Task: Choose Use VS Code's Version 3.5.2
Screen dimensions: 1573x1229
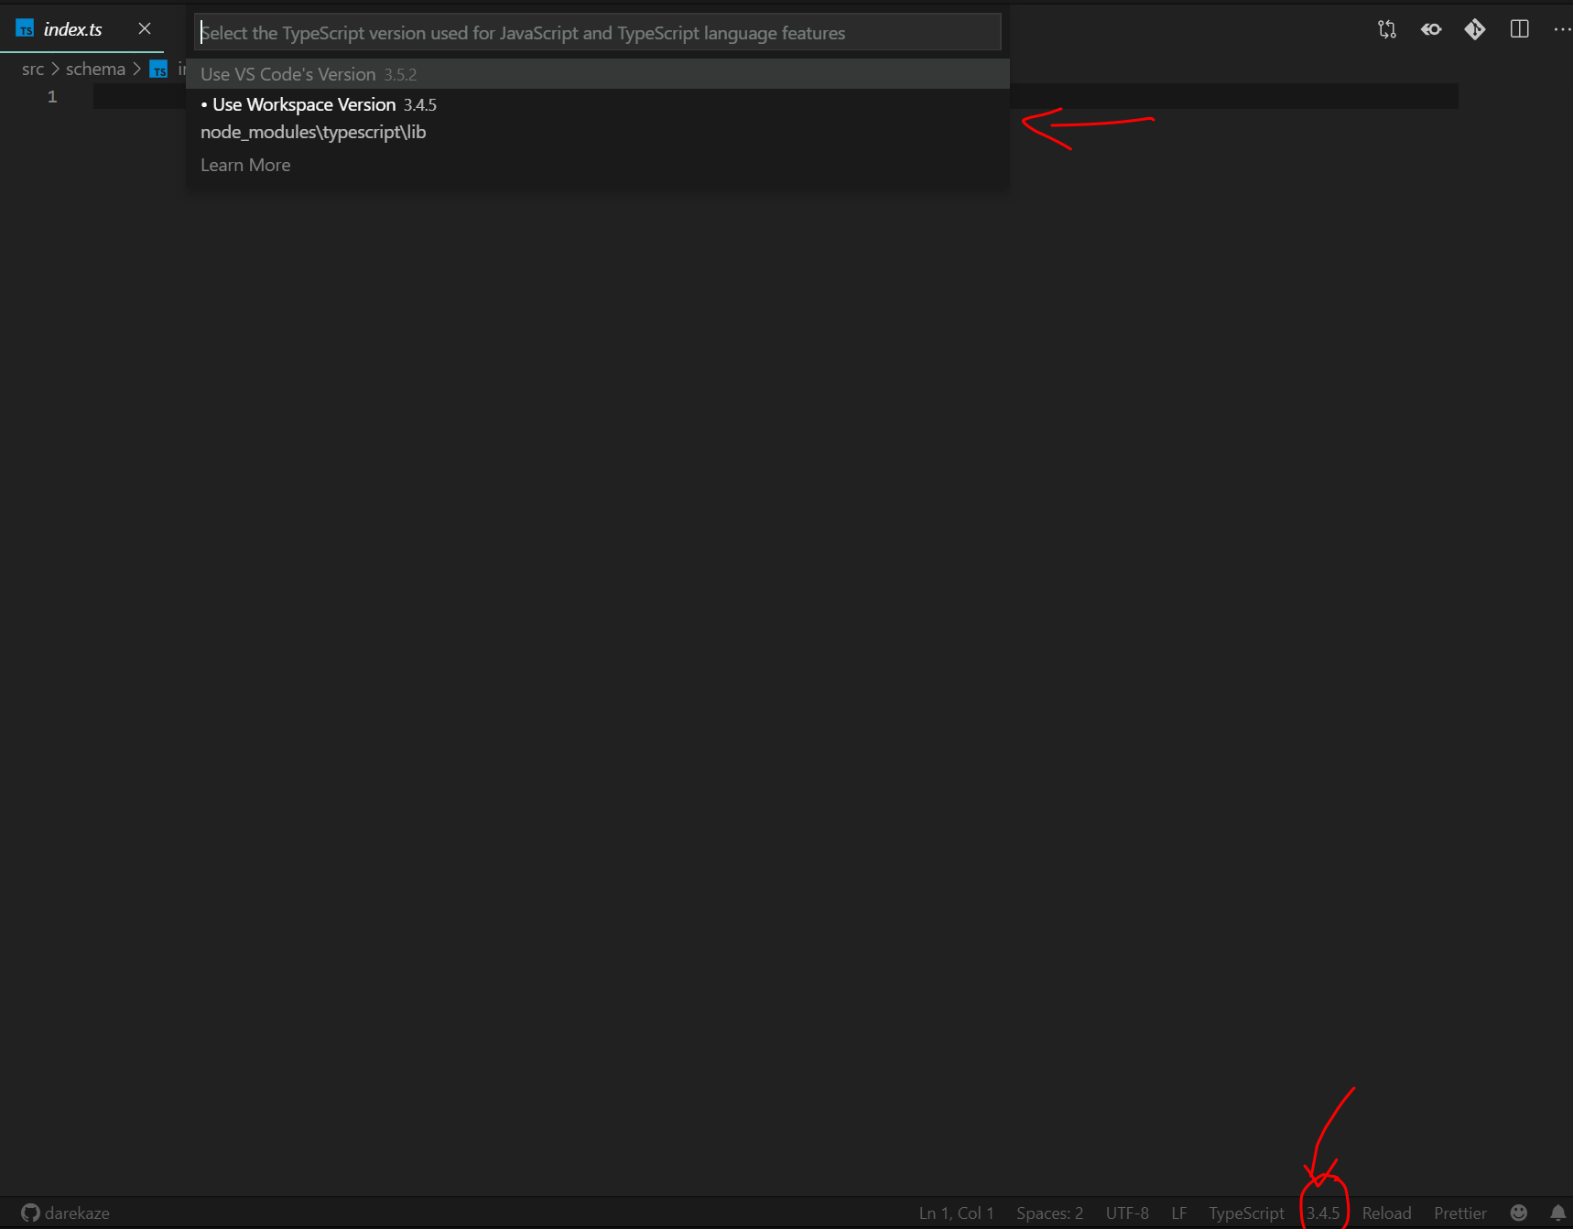Action: pyautogui.click(x=598, y=74)
